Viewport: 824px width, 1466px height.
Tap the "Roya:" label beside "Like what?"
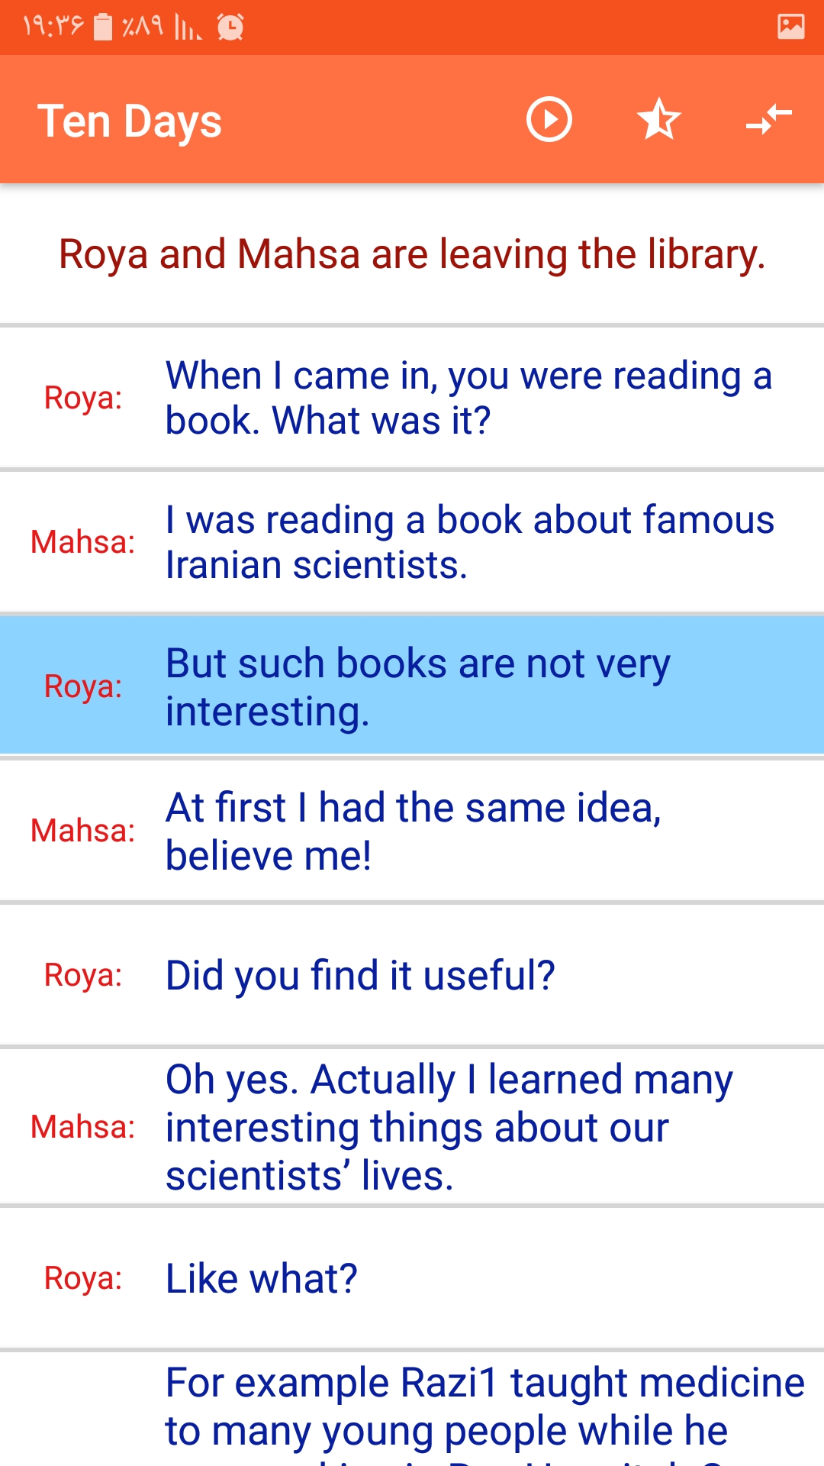point(83,1278)
